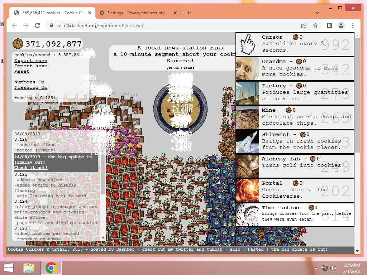This screenshot has height=275, width=367.
Task: Close the Cookie Clicker tab
Action: click(x=89, y=13)
